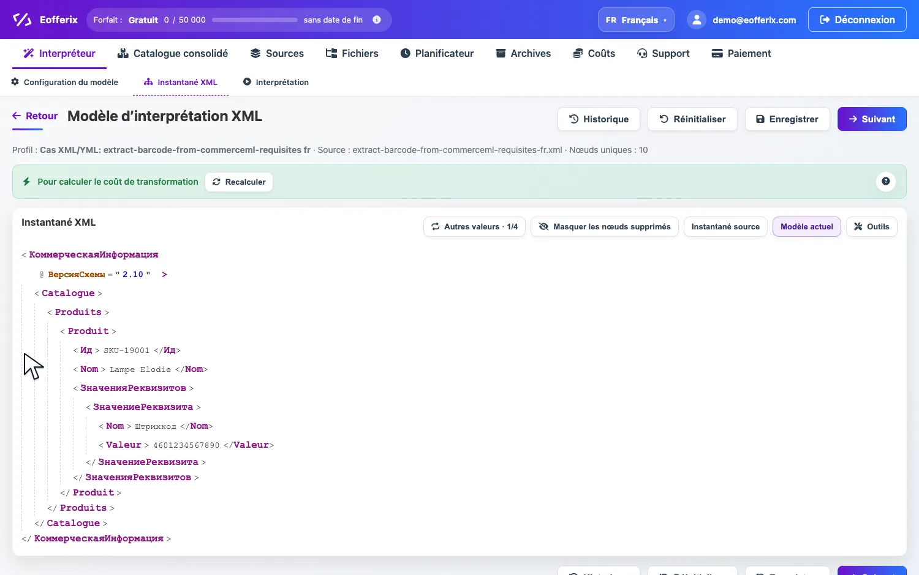Screen dimensions: 919x575
Task: Click the Recalculer button
Action: tap(239, 182)
